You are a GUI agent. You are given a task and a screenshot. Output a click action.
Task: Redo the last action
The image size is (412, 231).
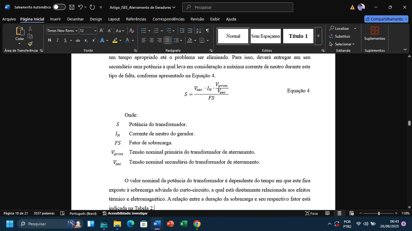(x=92, y=7)
